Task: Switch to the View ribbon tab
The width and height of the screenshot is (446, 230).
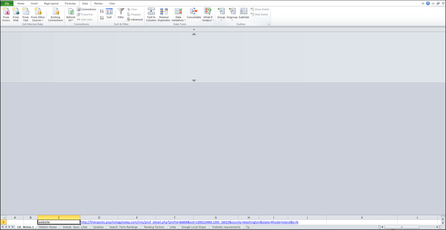Action: (x=112, y=4)
